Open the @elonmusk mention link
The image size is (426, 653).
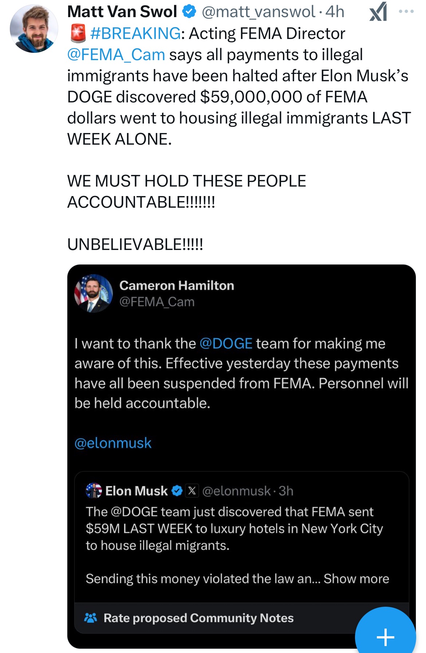click(x=113, y=443)
